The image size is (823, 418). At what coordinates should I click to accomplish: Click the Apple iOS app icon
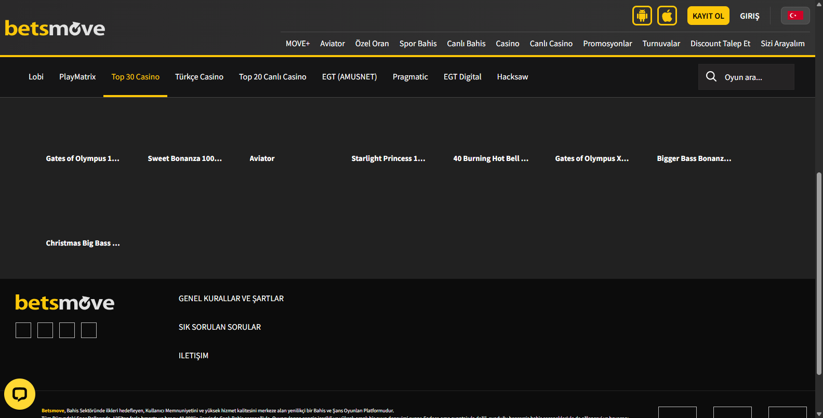click(667, 16)
